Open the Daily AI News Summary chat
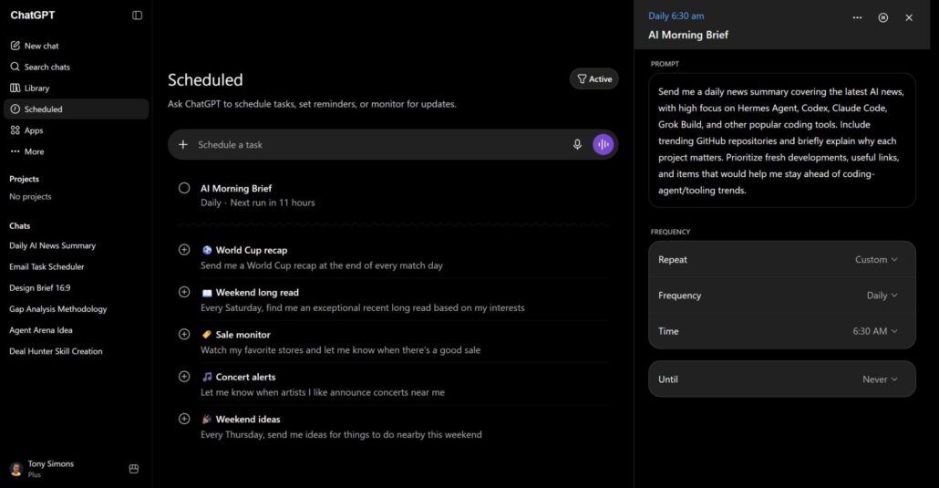The height and width of the screenshot is (488, 939). [x=52, y=245]
